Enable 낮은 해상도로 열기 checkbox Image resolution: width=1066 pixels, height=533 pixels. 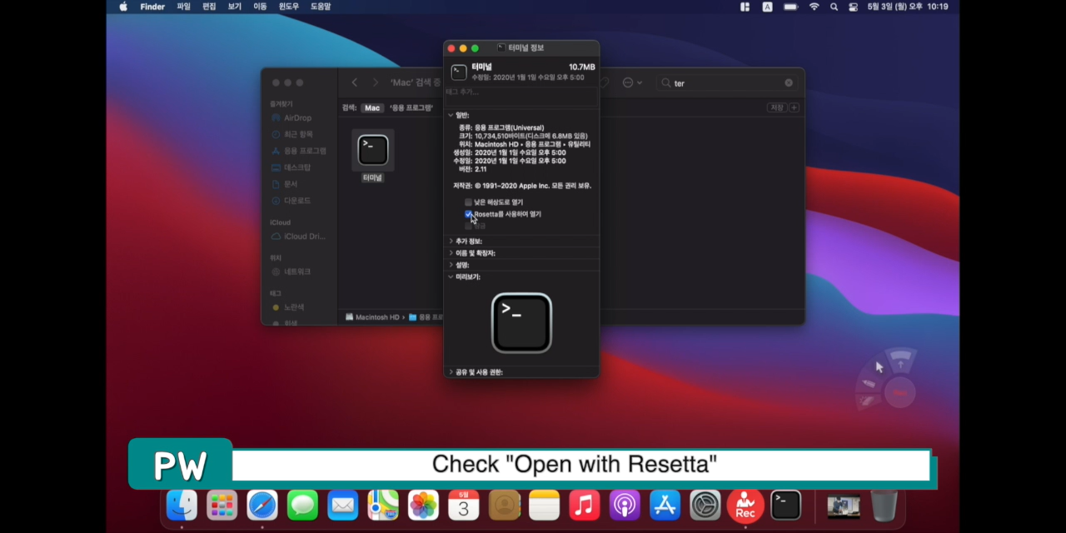coord(469,202)
